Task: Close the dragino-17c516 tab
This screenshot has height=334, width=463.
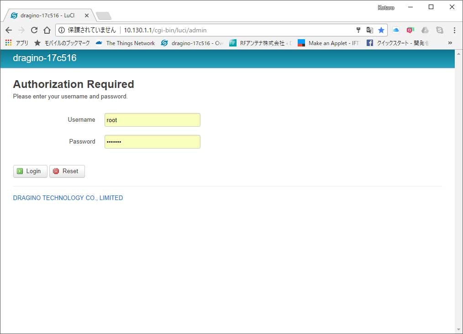Action: click(x=86, y=15)
